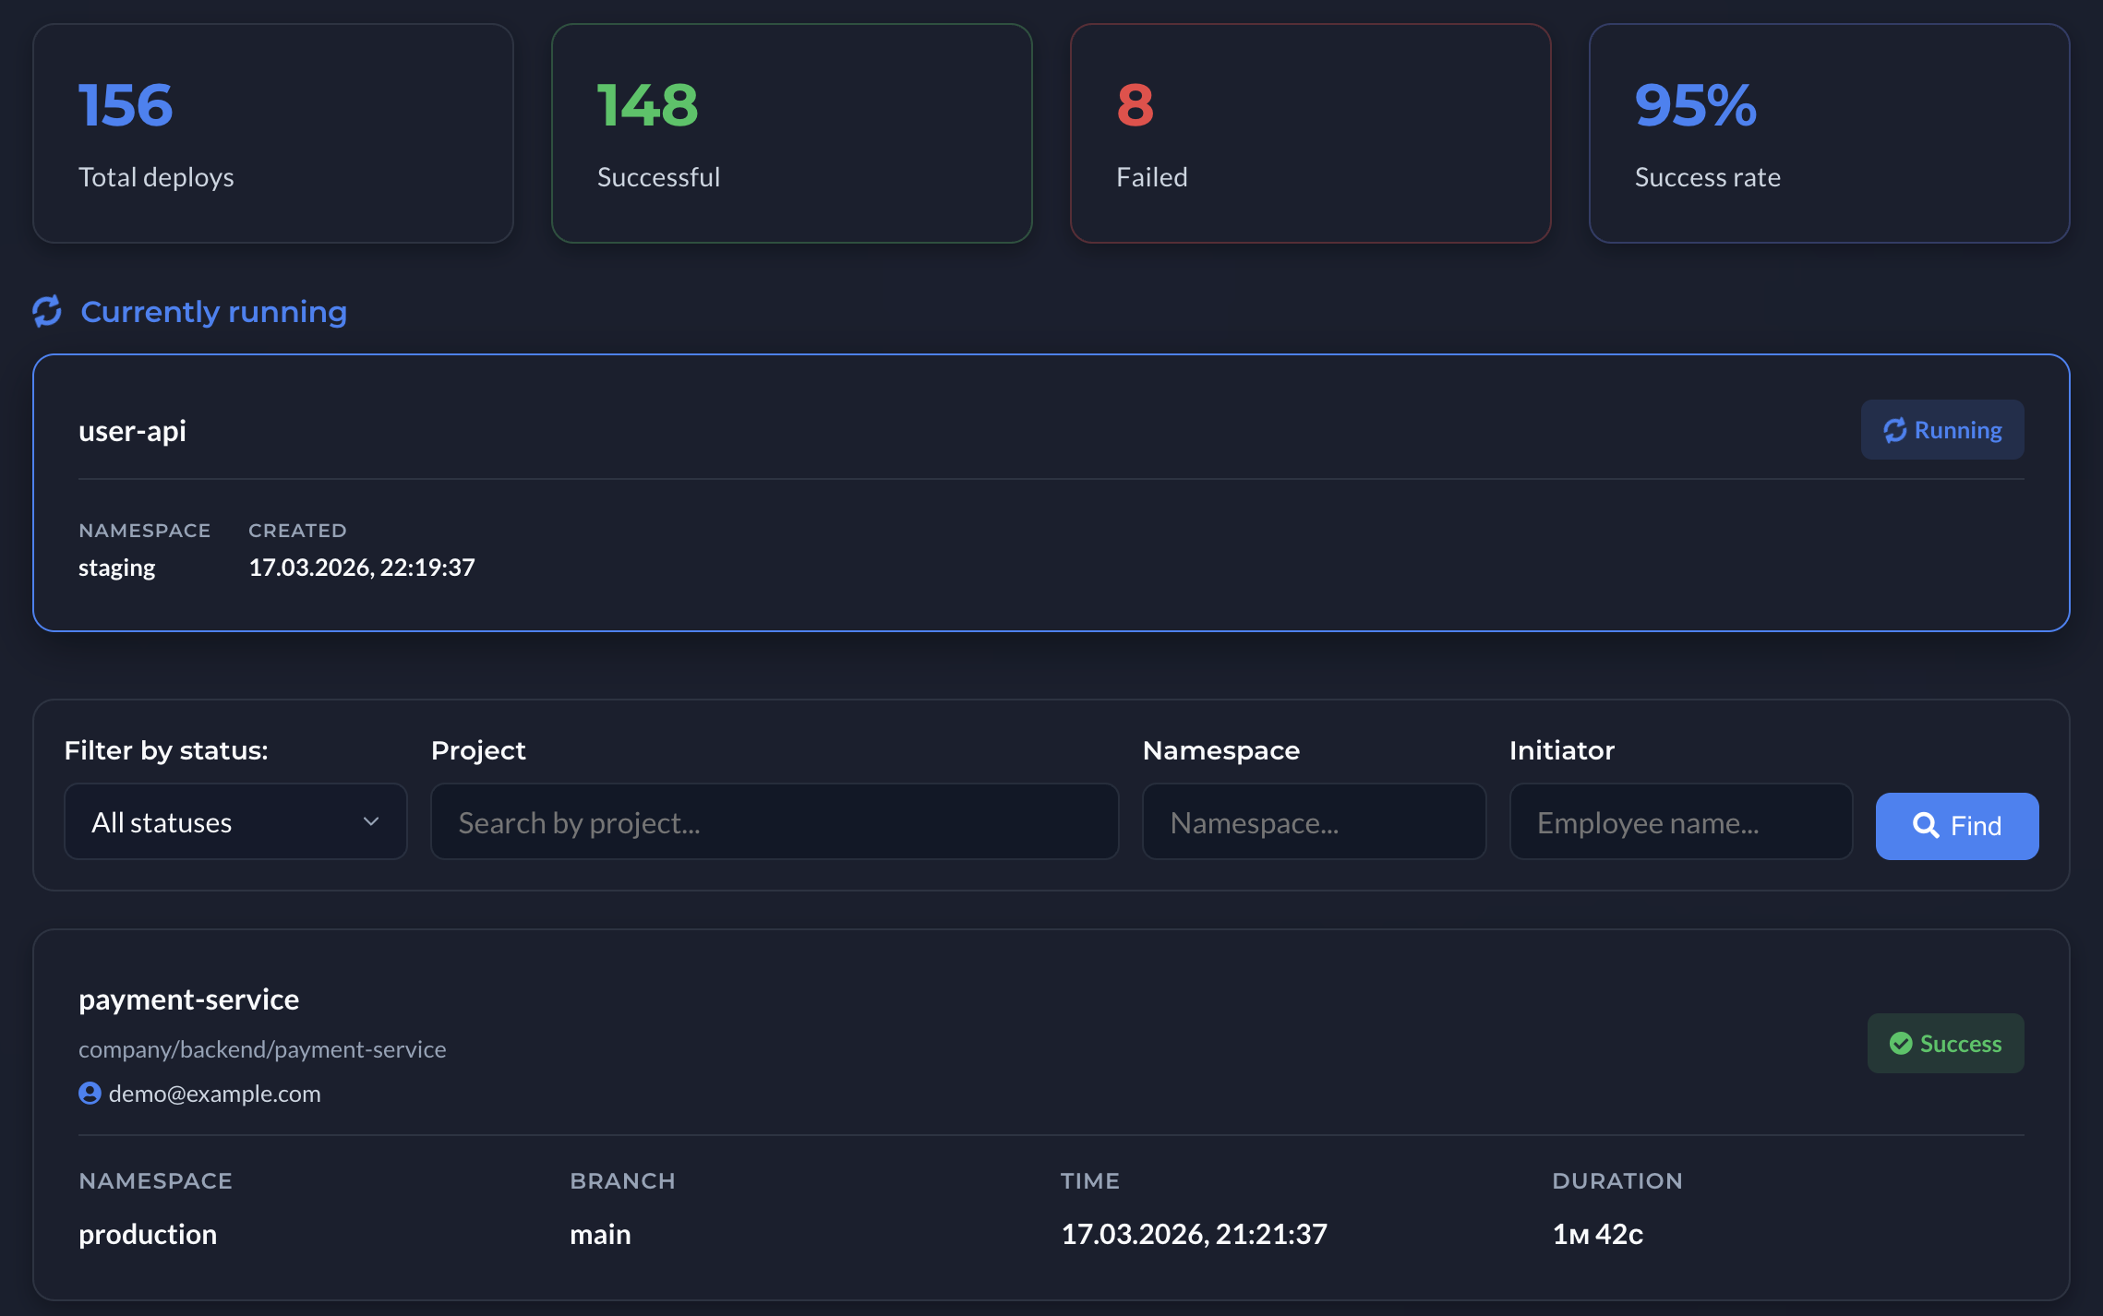Click the refresh icon next to Currently running

click(x=46, y=312)
